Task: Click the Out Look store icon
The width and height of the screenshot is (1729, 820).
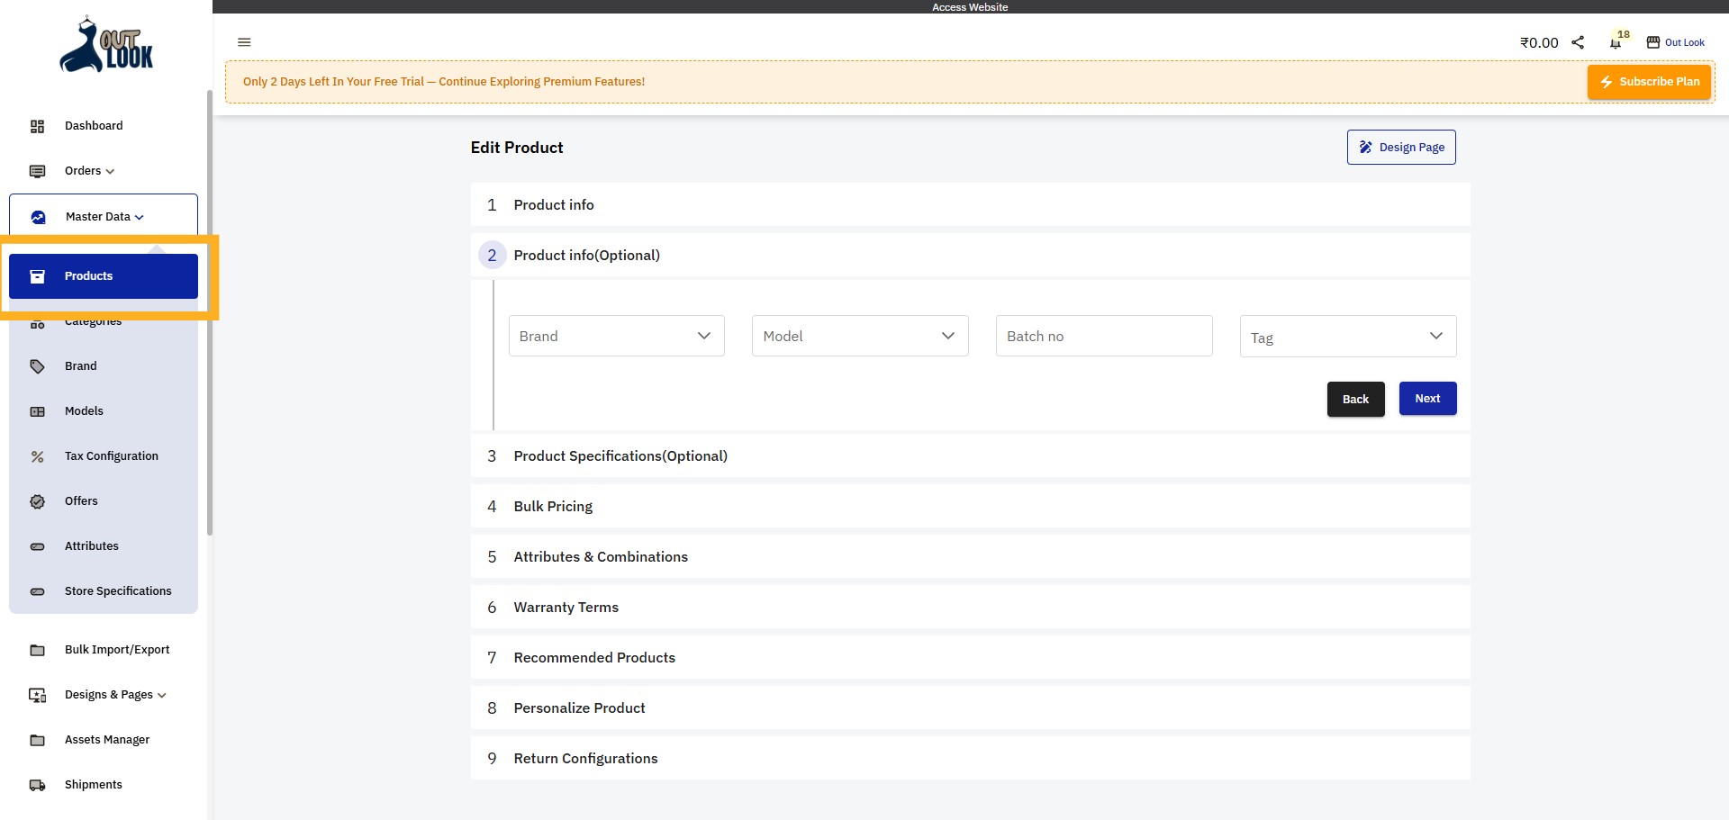Action: pos(1653,42)
